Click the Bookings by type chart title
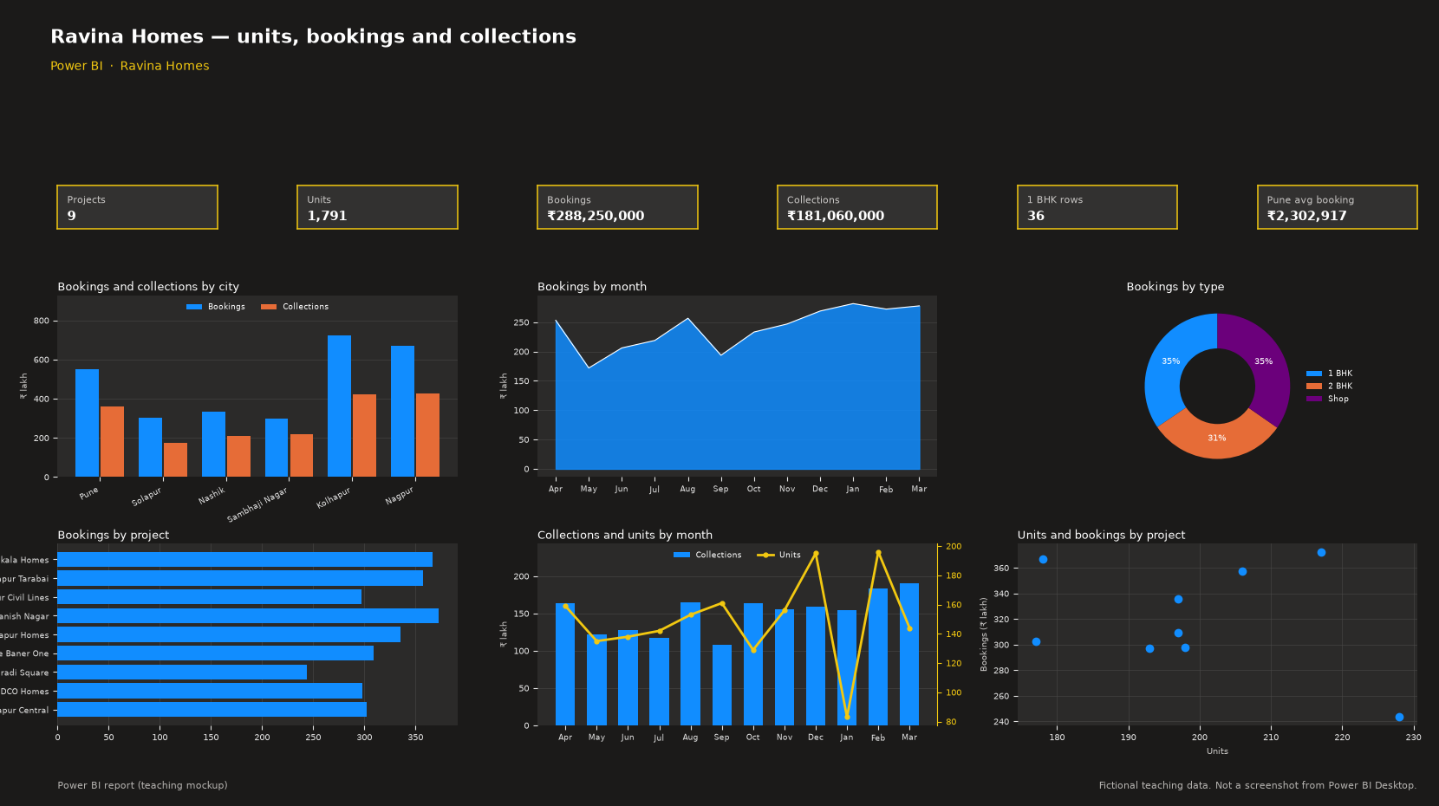This screenshot has height=806, width=1439. point(1175,287)
